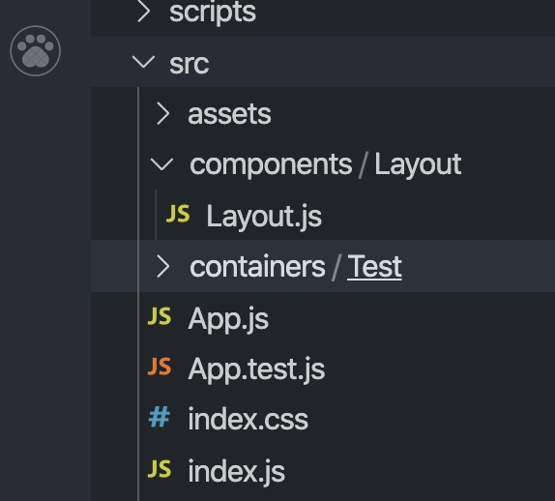Click the JS icon beside index.js

point(160,469)
